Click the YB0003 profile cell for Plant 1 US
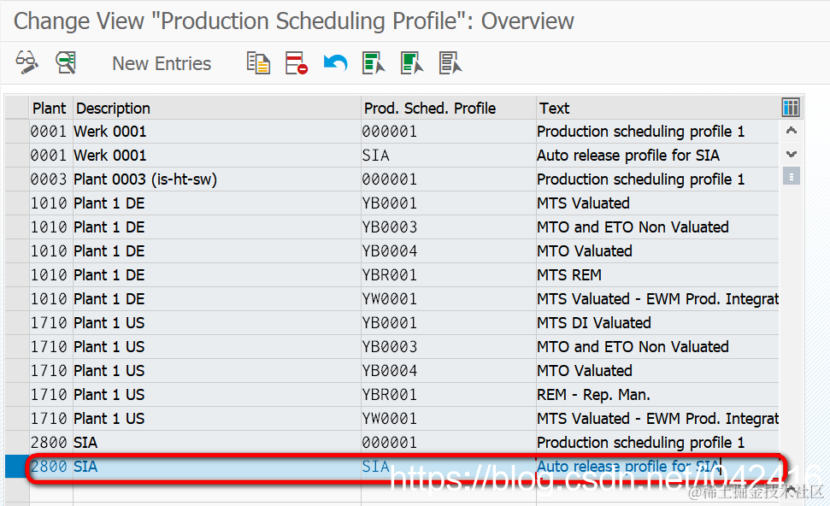The height and width of the screenshot is (506, 830). [390, 347]
